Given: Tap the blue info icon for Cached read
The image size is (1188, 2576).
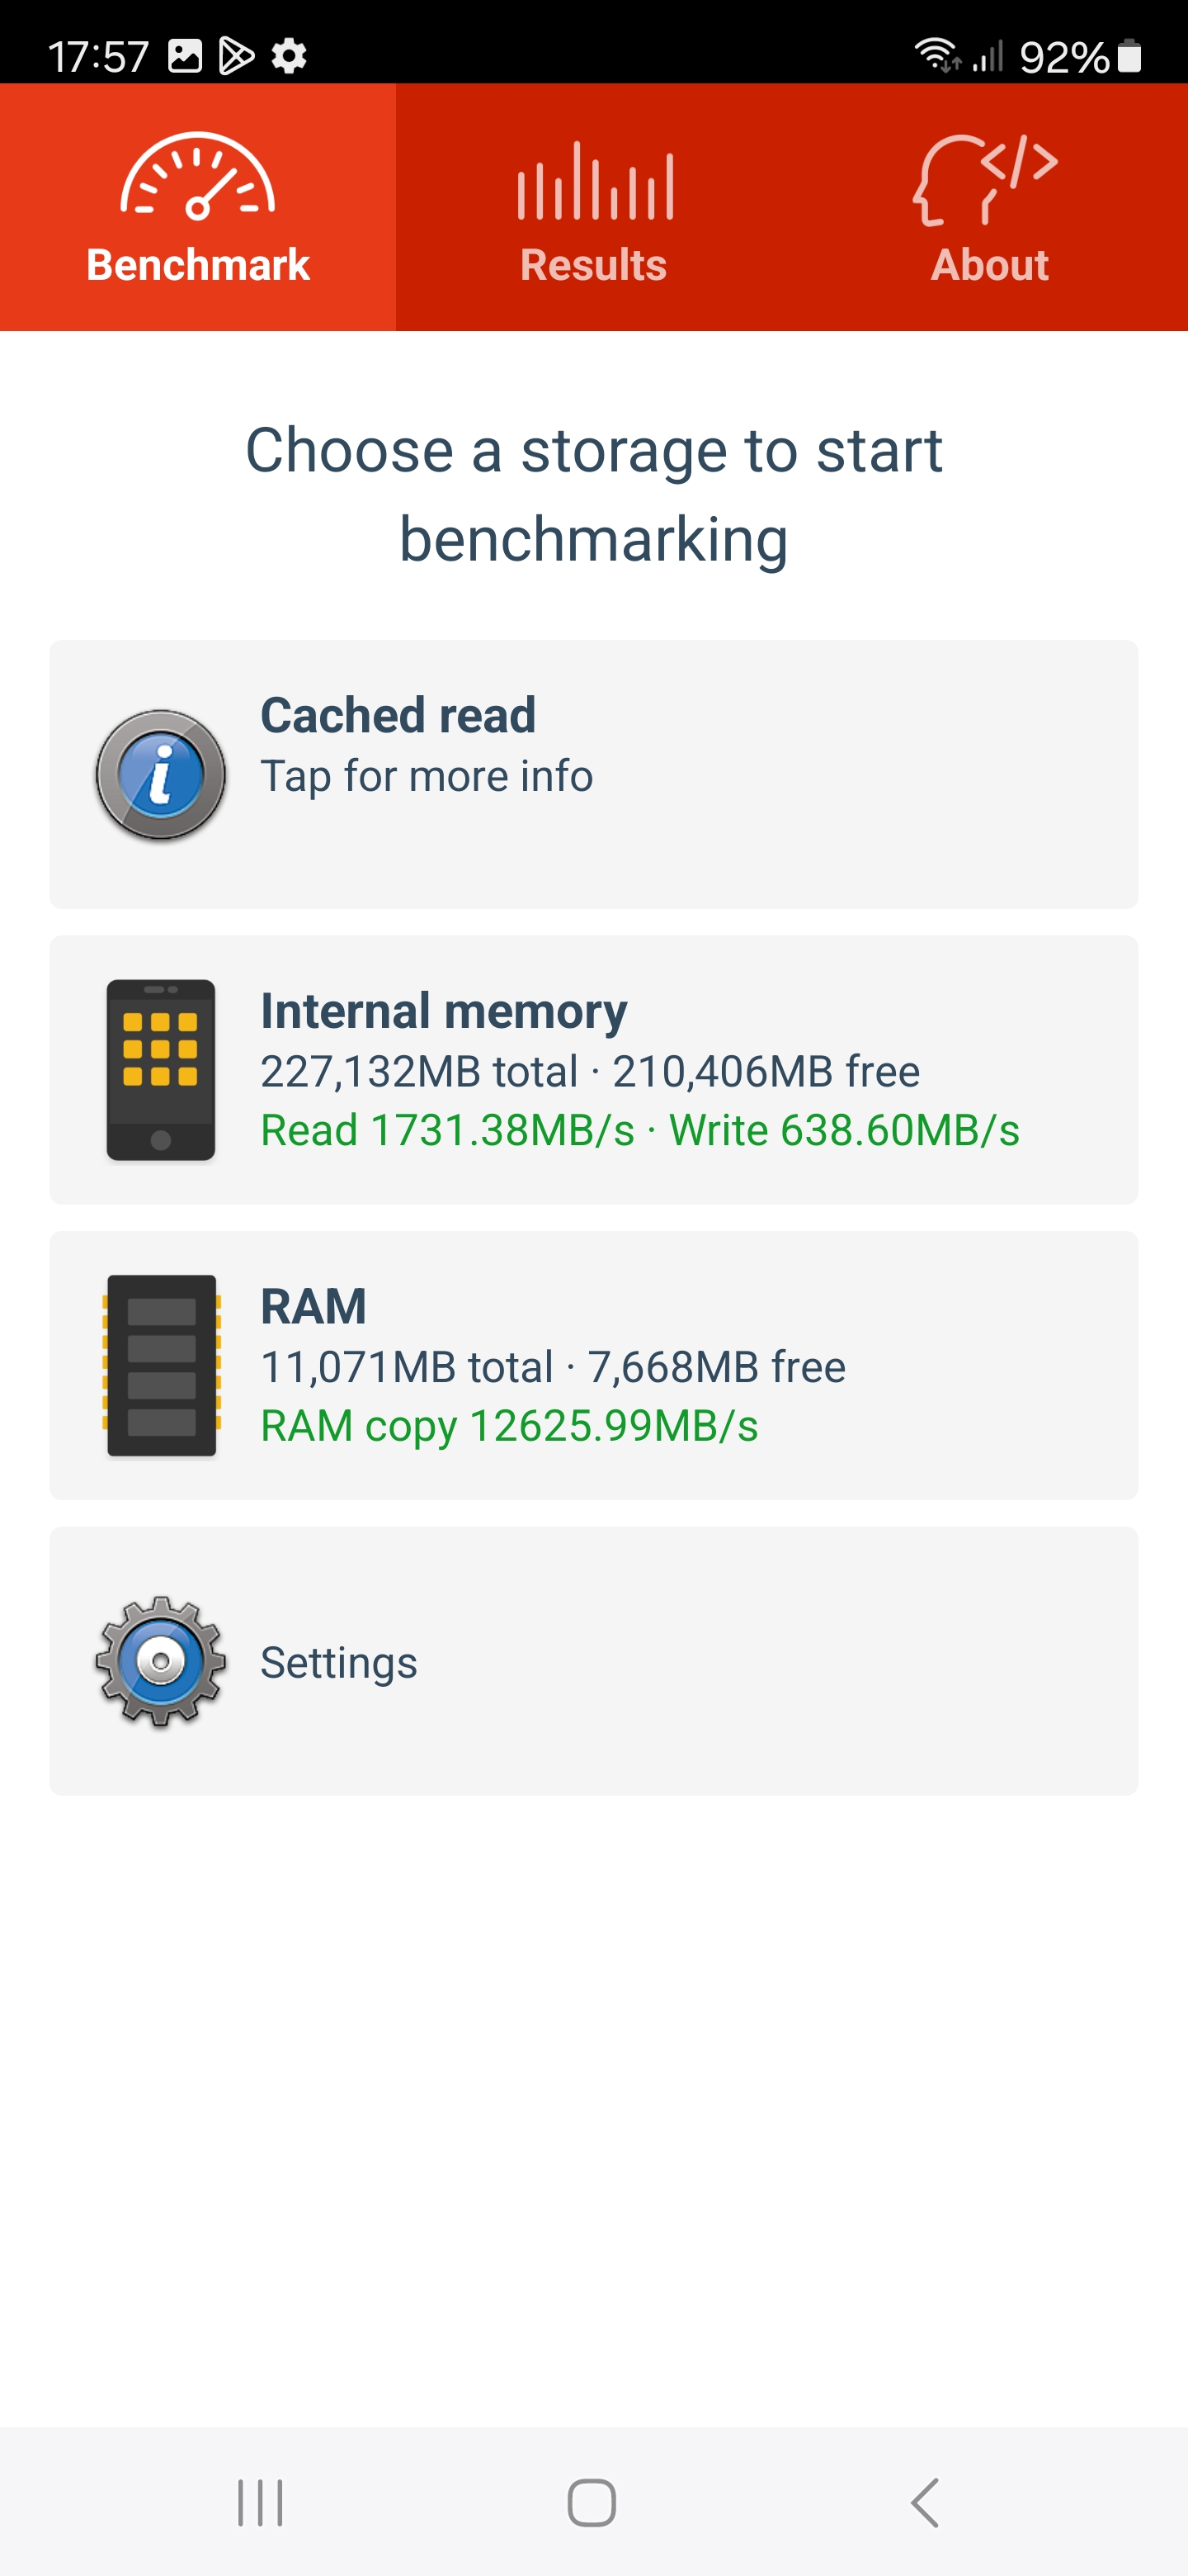Looking at the screenshot, I should [x=161, y=775].
